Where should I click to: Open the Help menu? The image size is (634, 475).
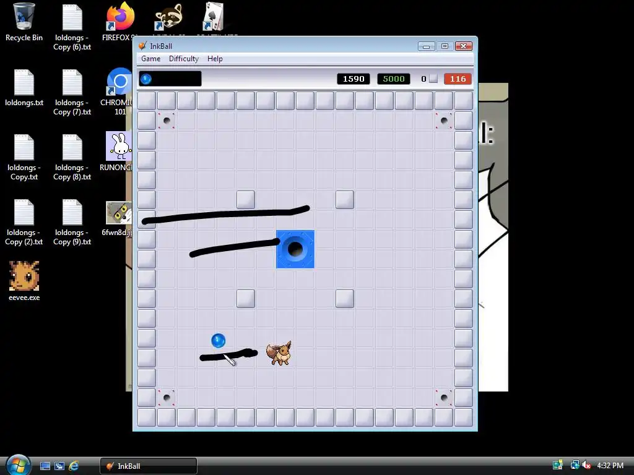(x=215, y=59)
